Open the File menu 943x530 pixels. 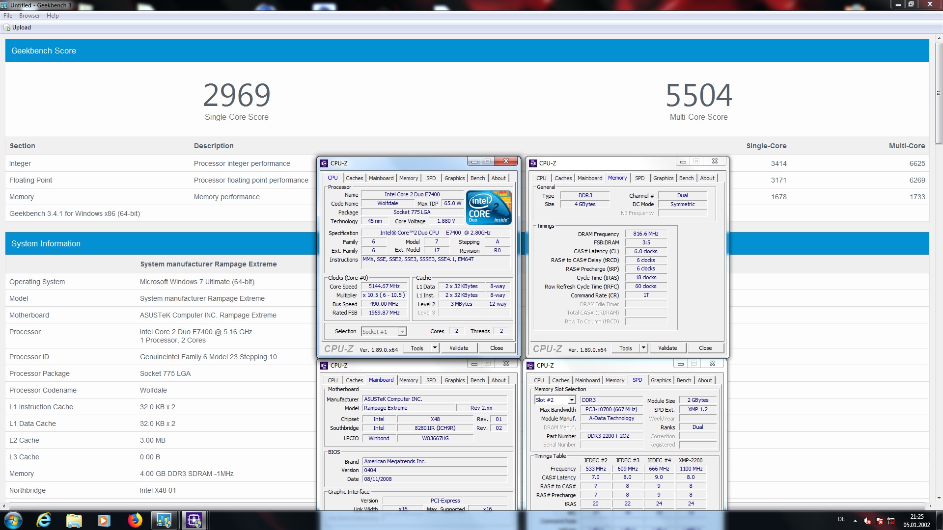tap(8, 16)
